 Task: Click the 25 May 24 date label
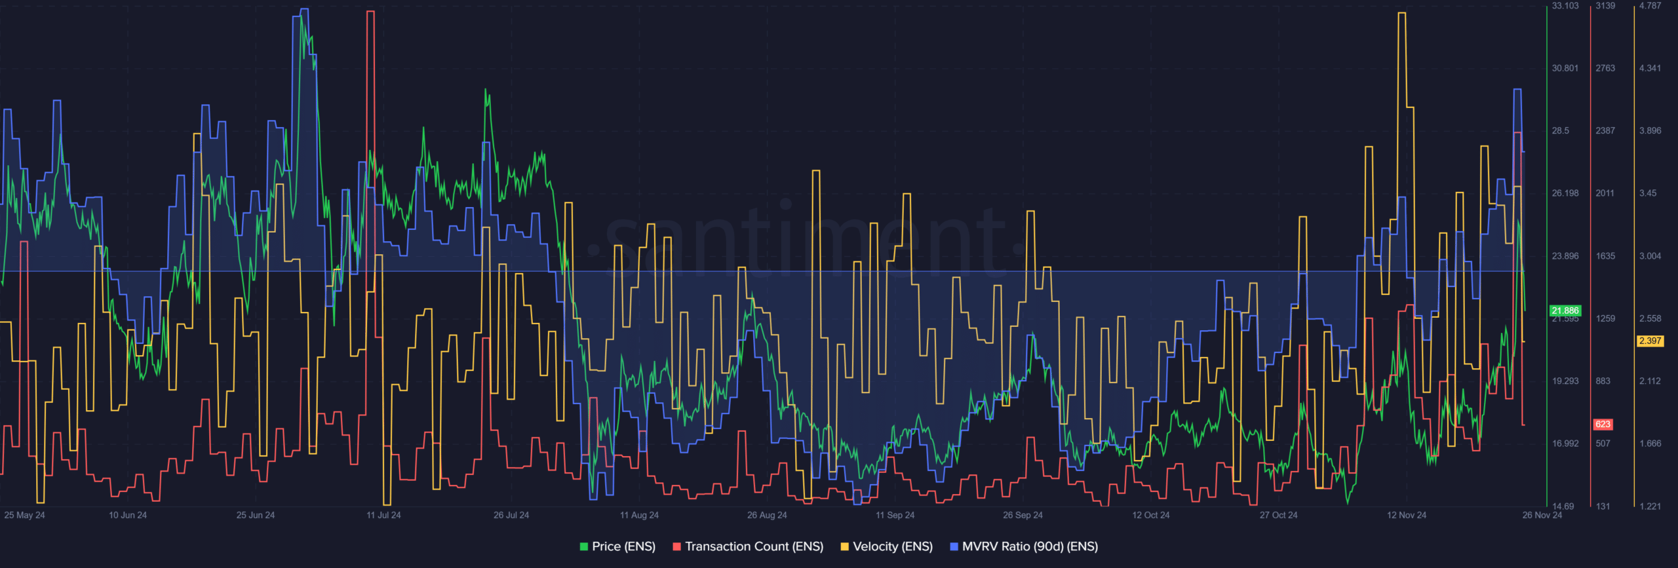click(24, 515)
